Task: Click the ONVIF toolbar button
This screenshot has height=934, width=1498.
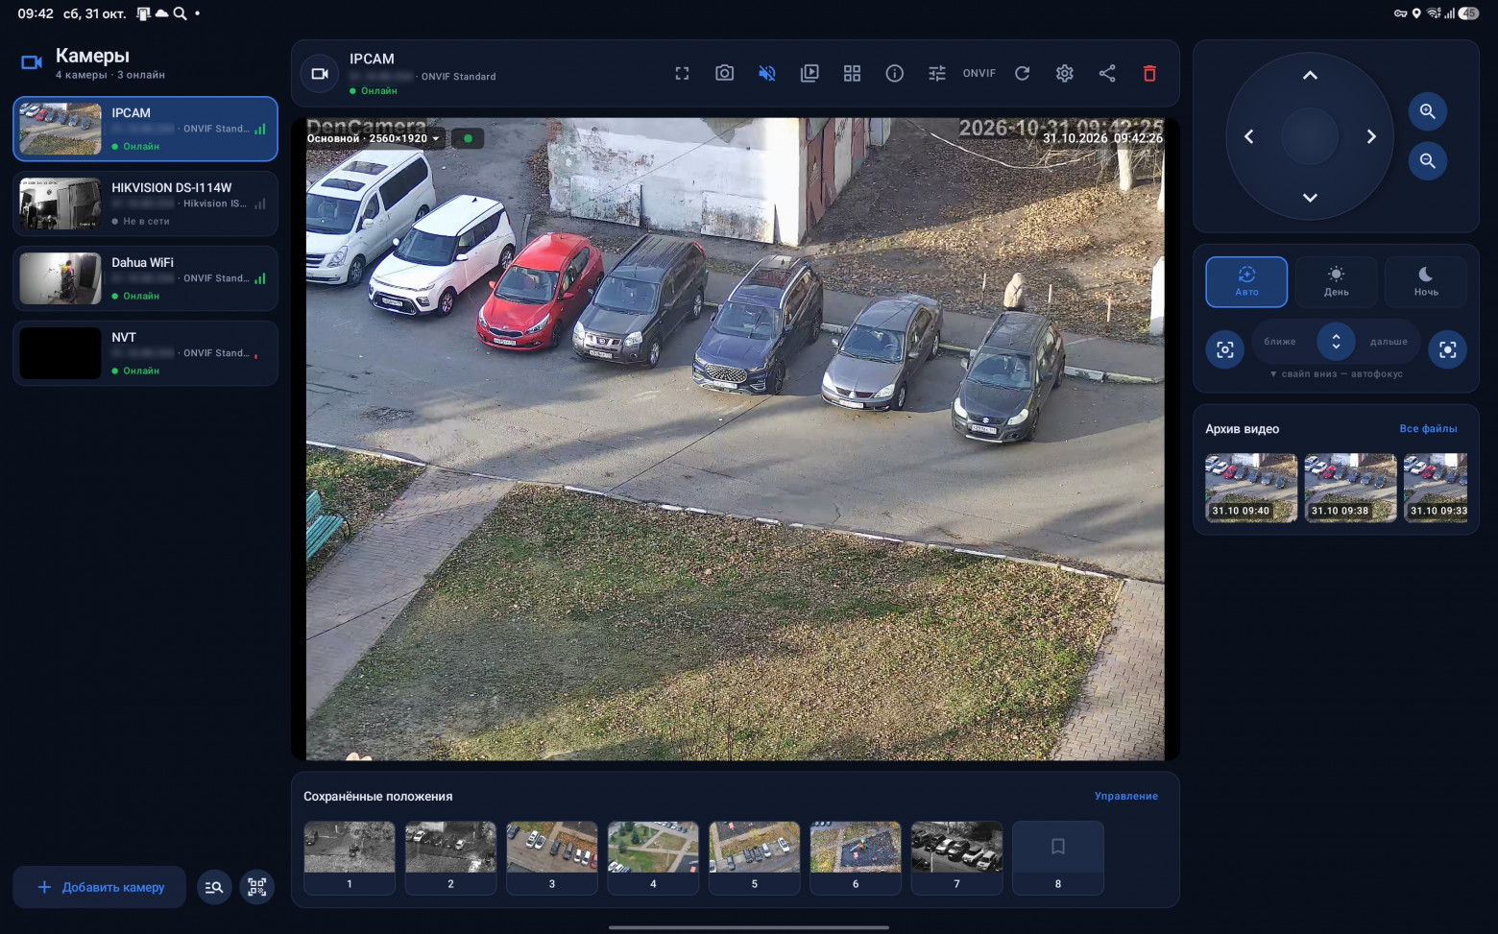Action: pyautogui.click(x=979, y=73)
